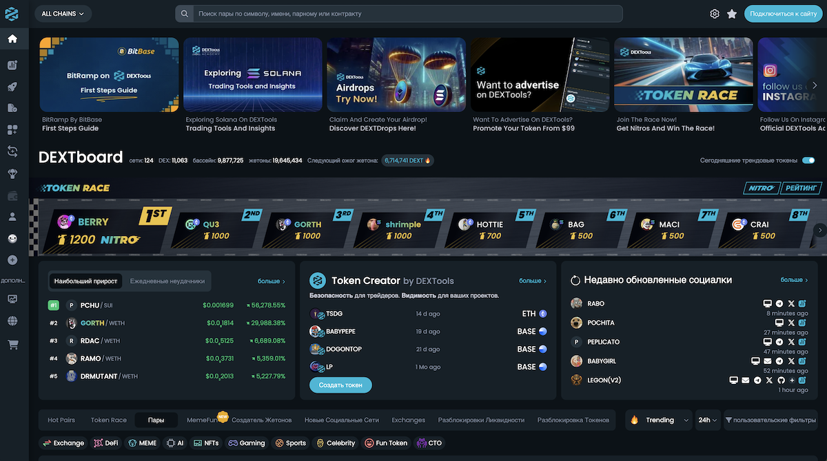Open the parachute airdrop icon in sidebar

pyautogui.click(x=12, y=173)
